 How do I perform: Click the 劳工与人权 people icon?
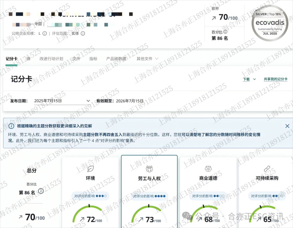click(x=149, y=168)
